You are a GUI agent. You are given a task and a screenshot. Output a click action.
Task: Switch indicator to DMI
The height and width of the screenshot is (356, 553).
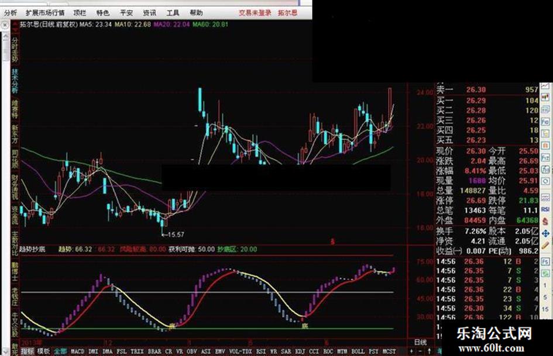pyautogui.click(x=93, y=351)
